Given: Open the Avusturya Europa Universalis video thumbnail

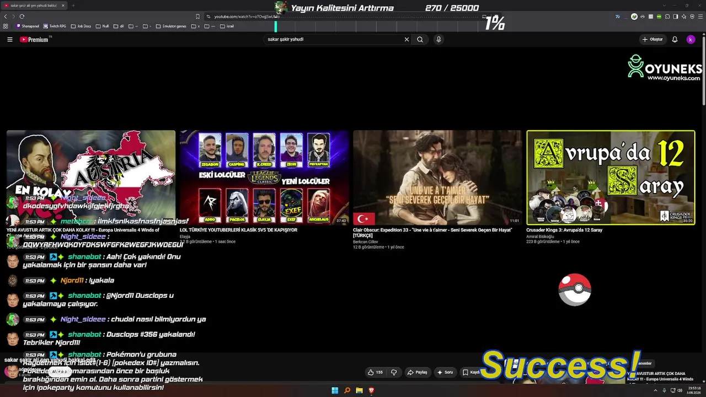Looking at the screenshot, I should coord(91,178).
